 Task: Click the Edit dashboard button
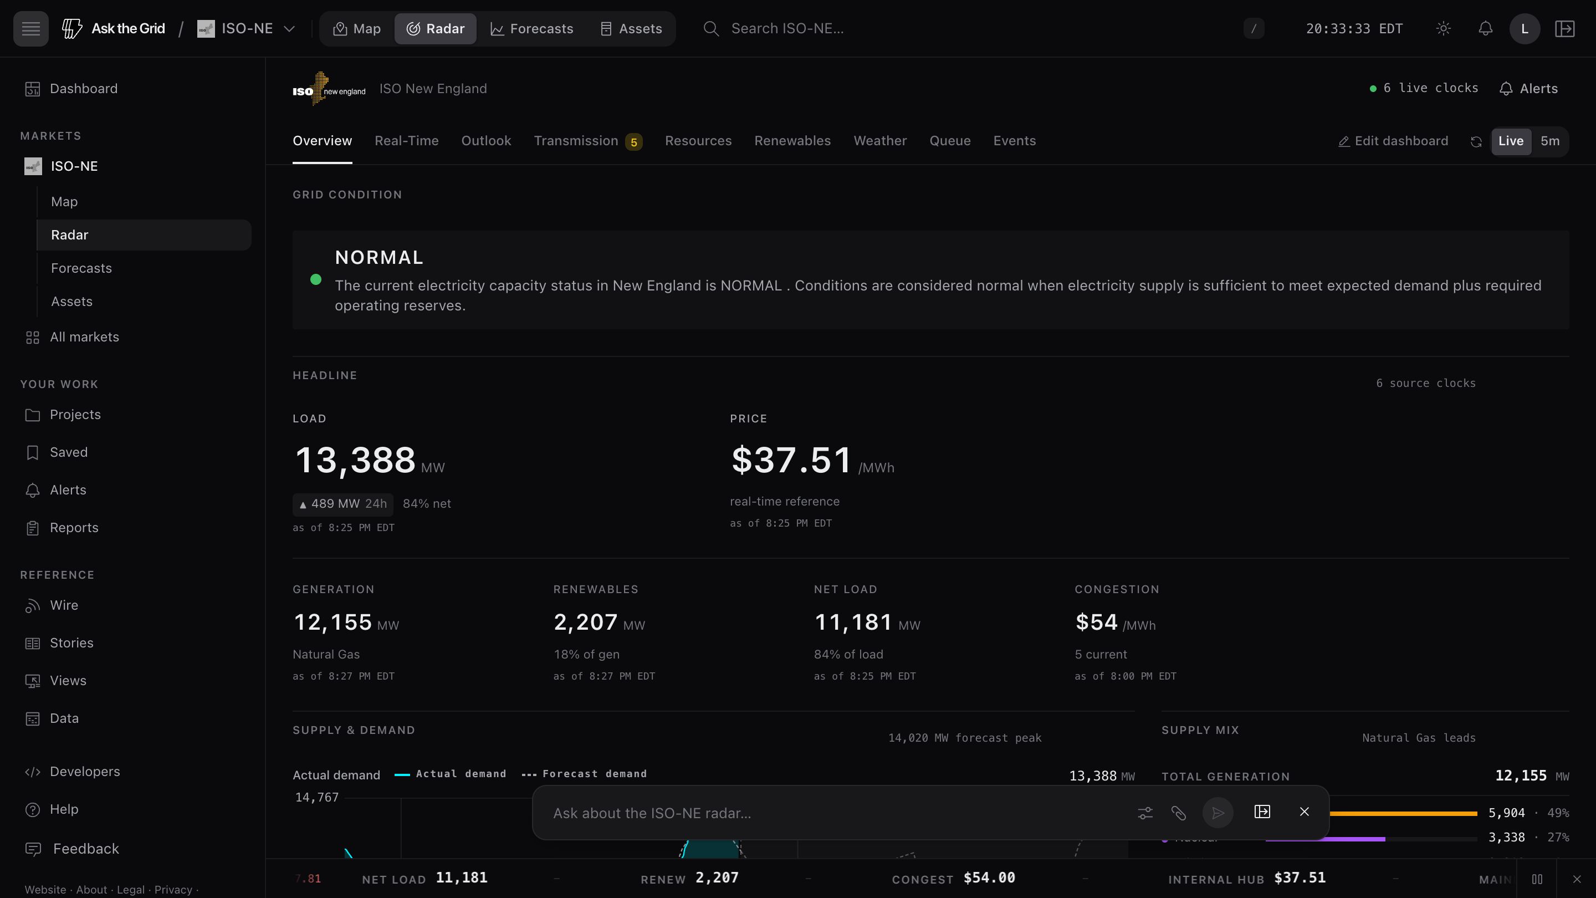click(1393, 141)
